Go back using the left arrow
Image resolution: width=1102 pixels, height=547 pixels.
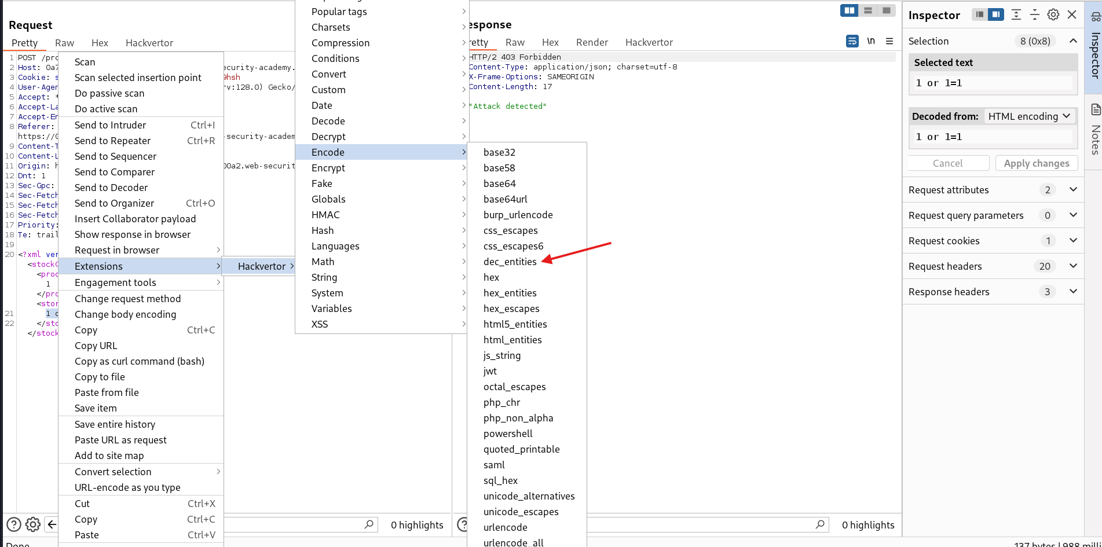52,524
